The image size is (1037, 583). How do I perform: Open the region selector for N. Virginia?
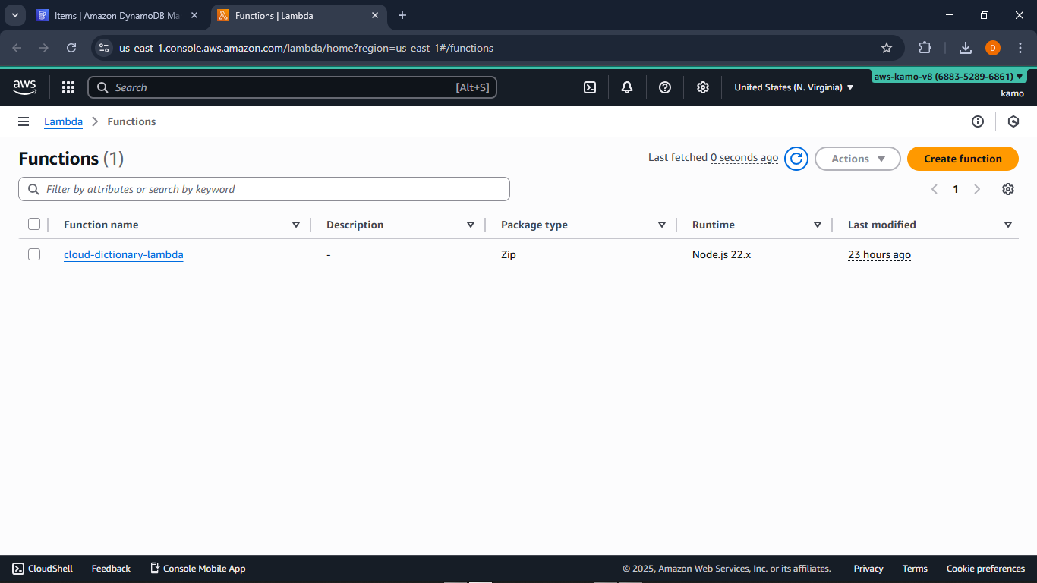(792, 87)
